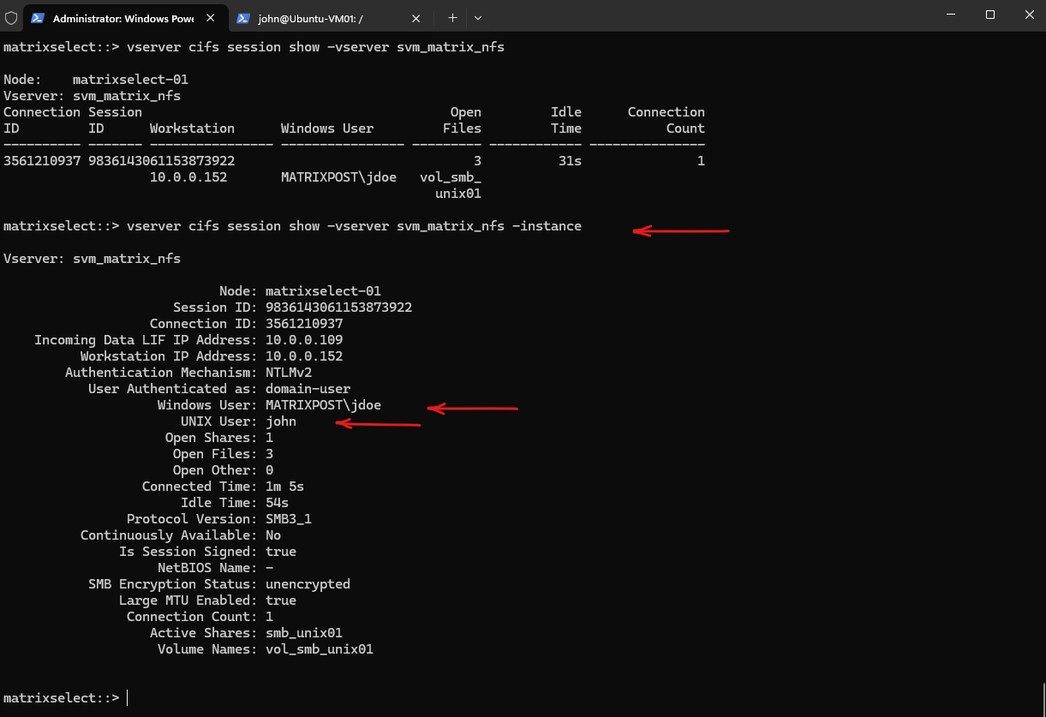Image resolution: width=1046 pixels, height=717 pixels.
Task: Click workstation 10.0.0.152 in the table
Action: 188,177
